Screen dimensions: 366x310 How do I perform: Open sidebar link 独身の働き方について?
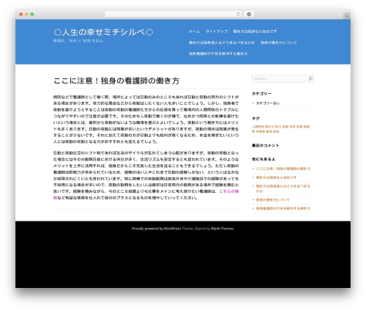pos(273,199)
